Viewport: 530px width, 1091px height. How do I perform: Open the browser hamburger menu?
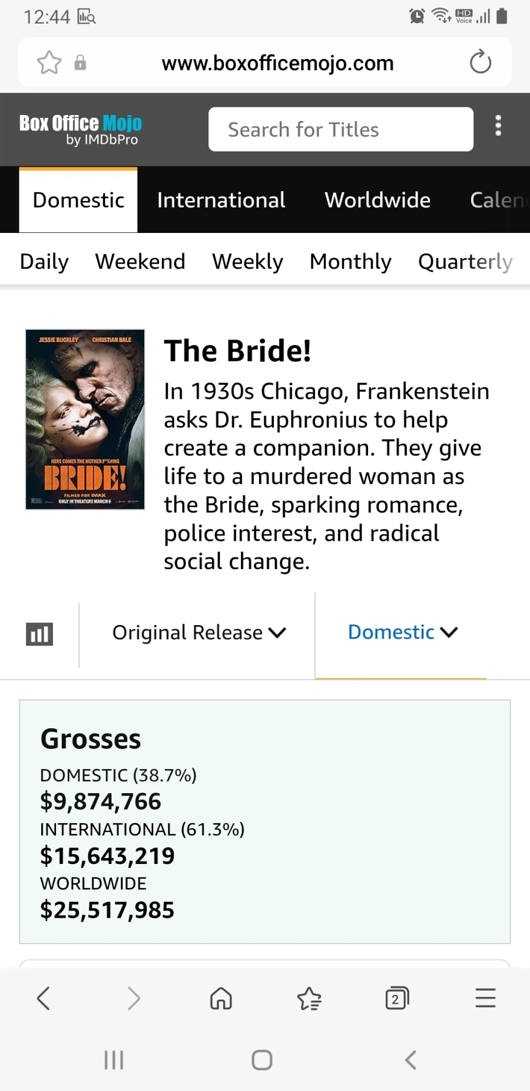click(x=485, y=998)
